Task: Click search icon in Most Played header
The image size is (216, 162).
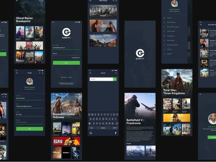Action: tap(113, 1)
